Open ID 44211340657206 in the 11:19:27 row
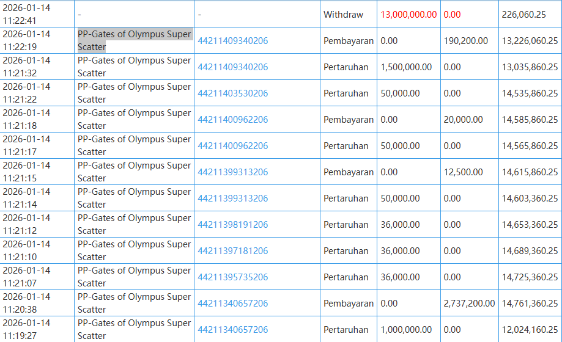The width and height of the screenshot is (562, 342). (x=232, y=330)
